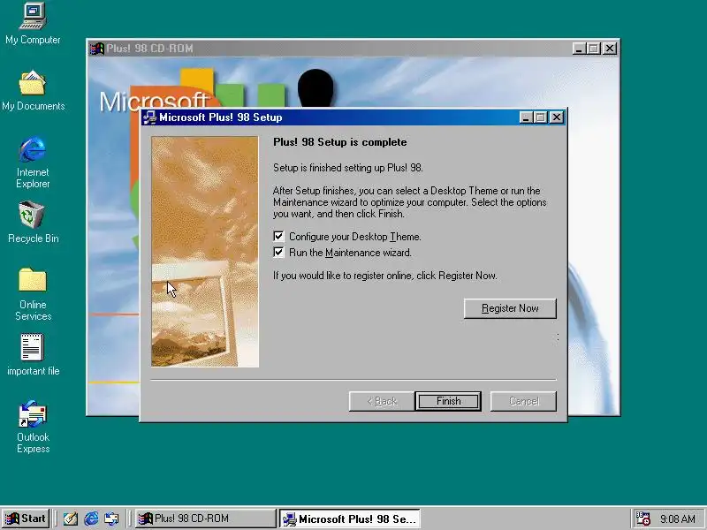707x530 pixels.
Task: Minimize the Plus! 98 CD-ROM window
Action: (579, 49)
